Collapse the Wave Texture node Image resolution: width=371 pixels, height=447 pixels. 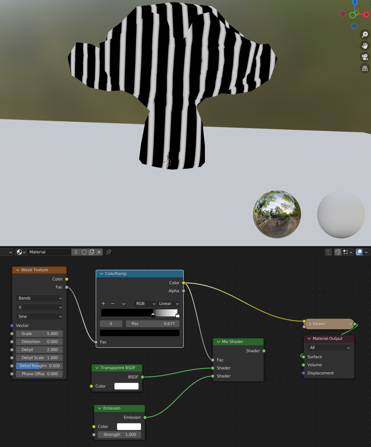coord(18,270)
